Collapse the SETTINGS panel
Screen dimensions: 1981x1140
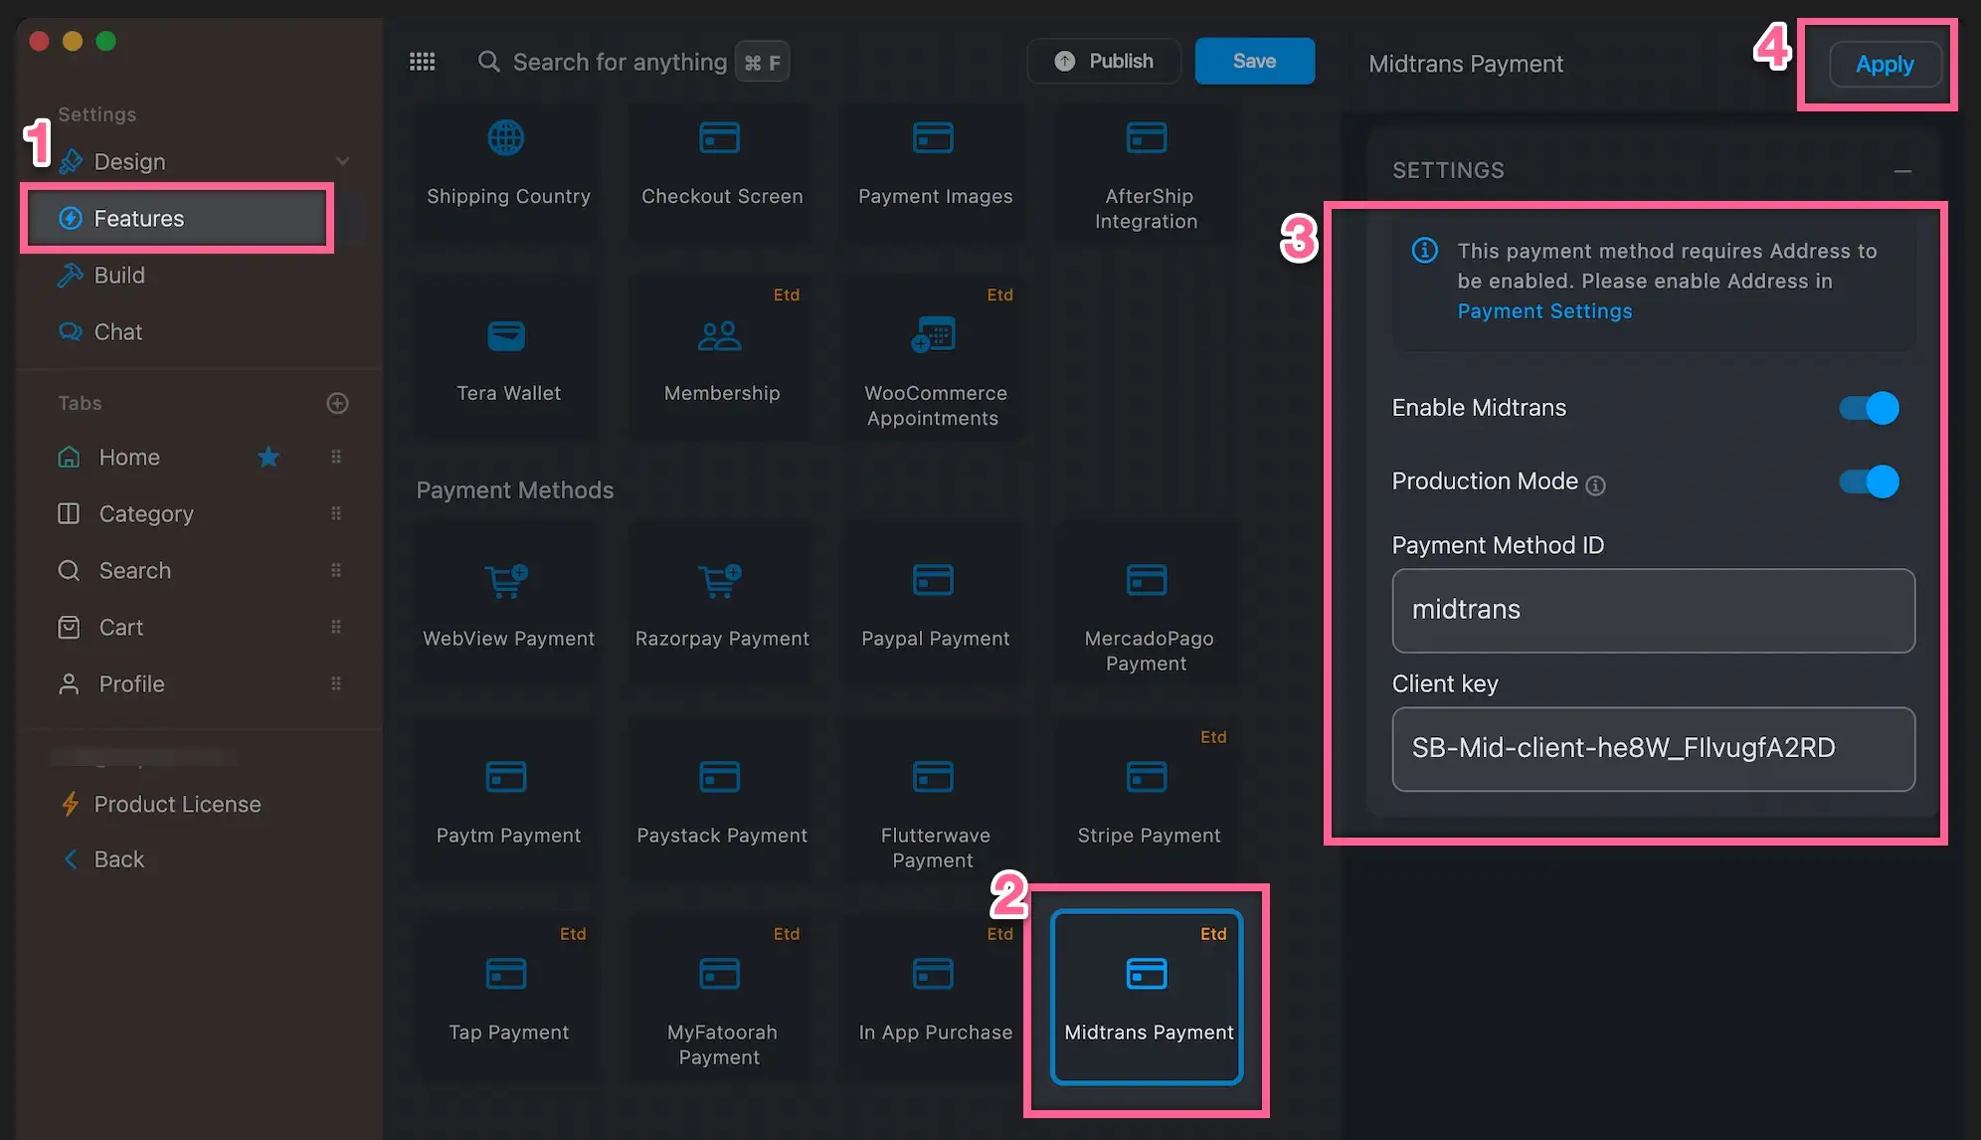coord(1902,171)
